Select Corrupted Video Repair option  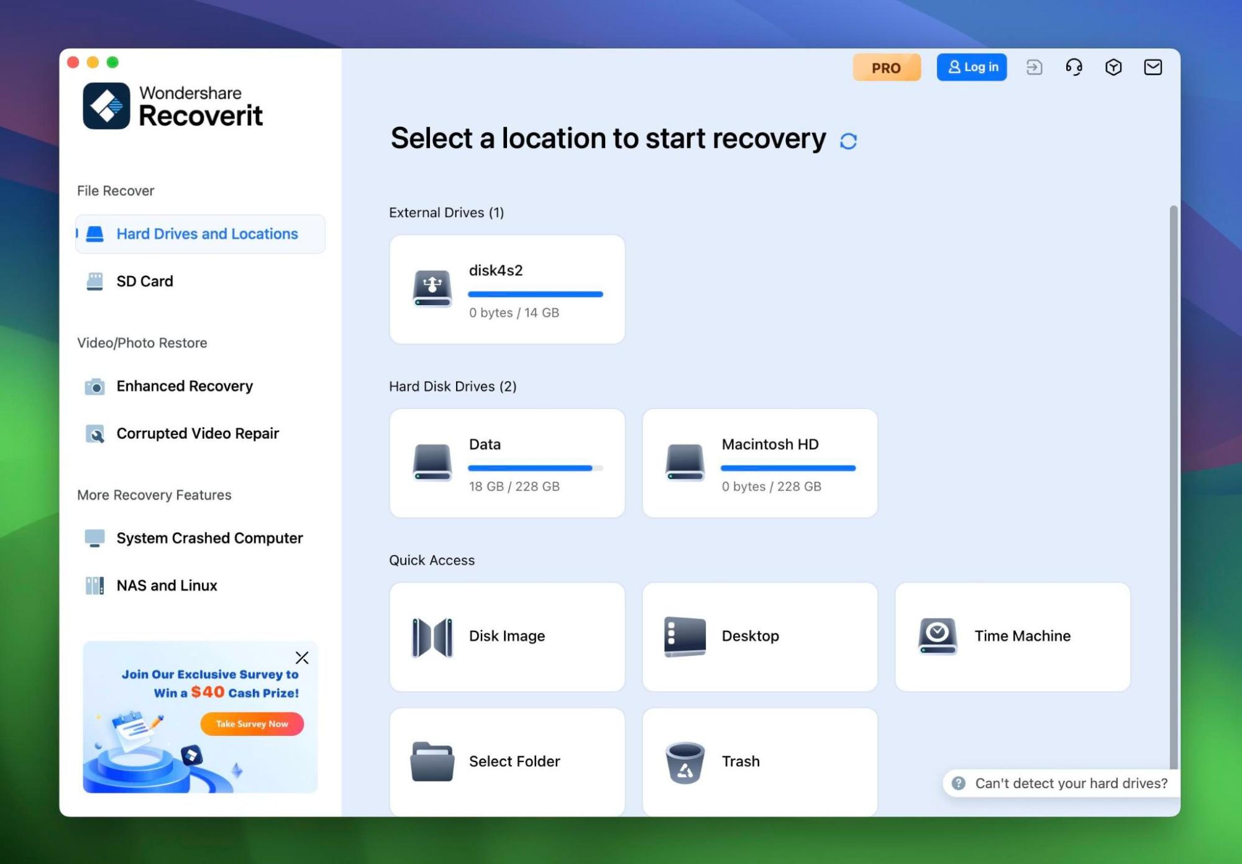coord(200,433)
